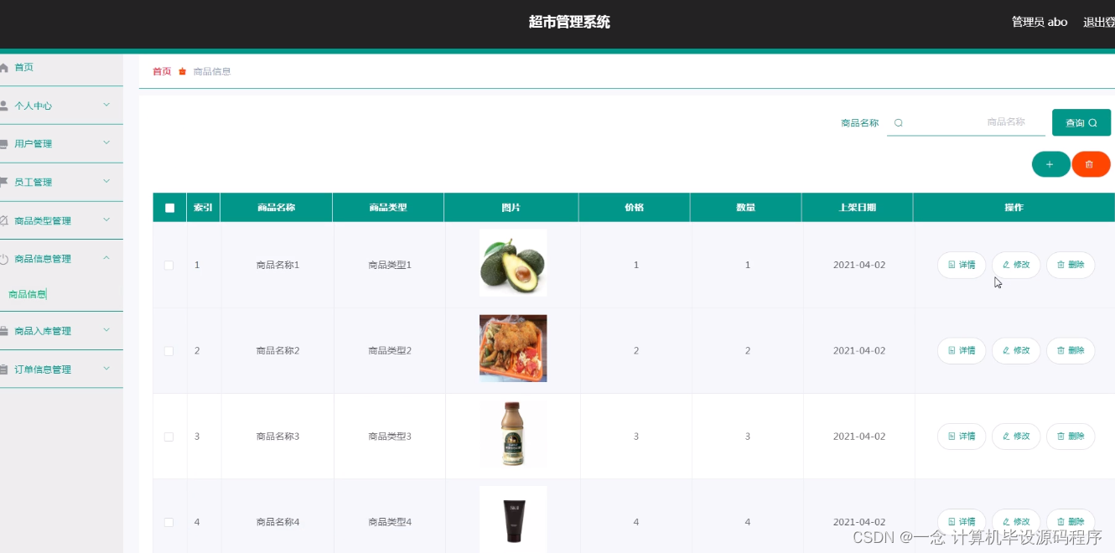This screenshot has width=1115, height=553.
Task: Click the 查询 search button
Action: [1081, 122]
